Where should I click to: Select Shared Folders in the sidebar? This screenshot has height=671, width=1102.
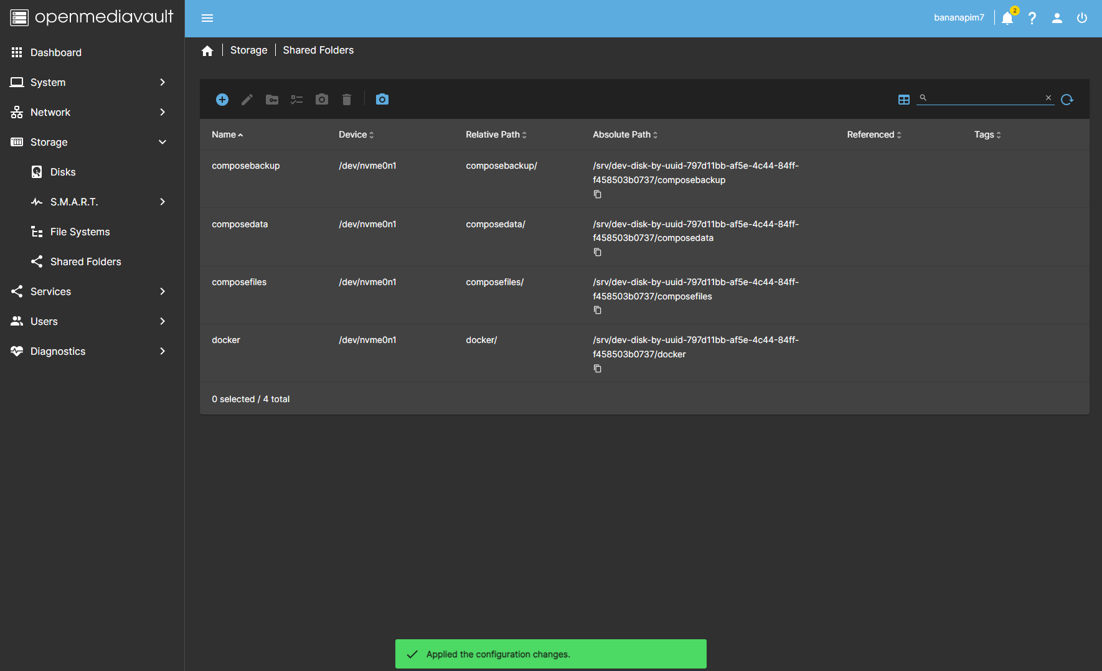pyautogui.click(x=92, y=261)
